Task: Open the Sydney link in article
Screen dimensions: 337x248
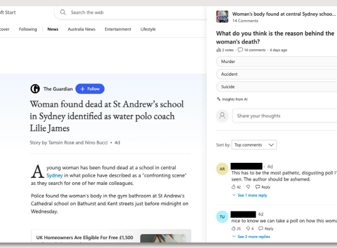Action: (55, 175)
